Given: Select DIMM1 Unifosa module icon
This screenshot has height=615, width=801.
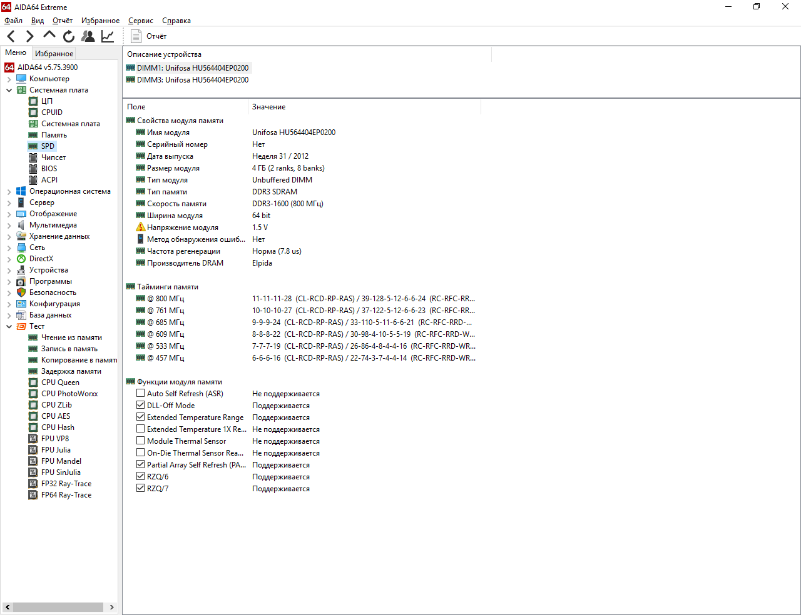Looking at the screenshot, I should [x=131, y=68].
